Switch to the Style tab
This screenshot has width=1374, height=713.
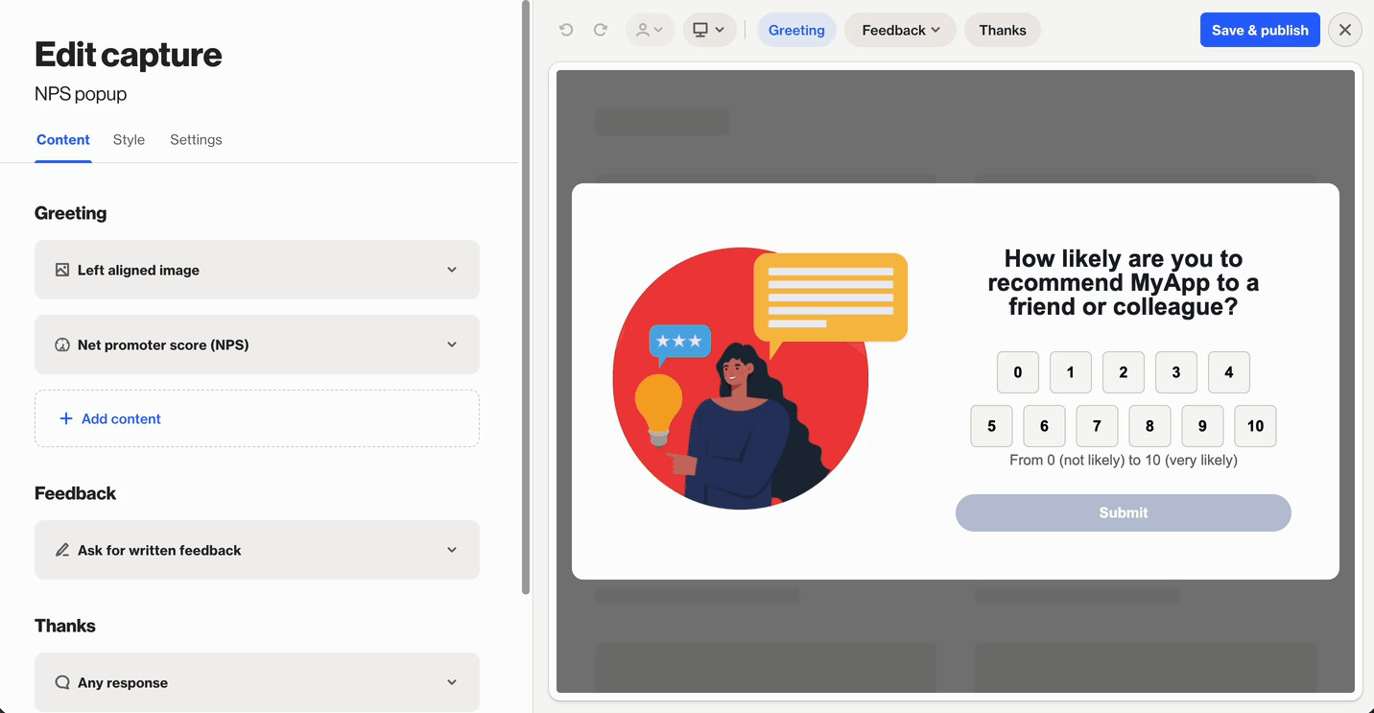tap(129, 140)
